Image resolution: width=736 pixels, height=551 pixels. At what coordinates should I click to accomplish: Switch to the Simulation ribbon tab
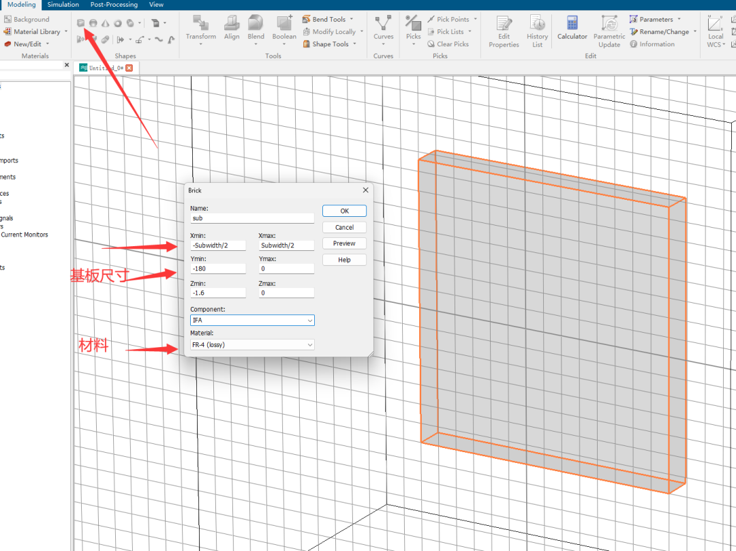[63, 5]
